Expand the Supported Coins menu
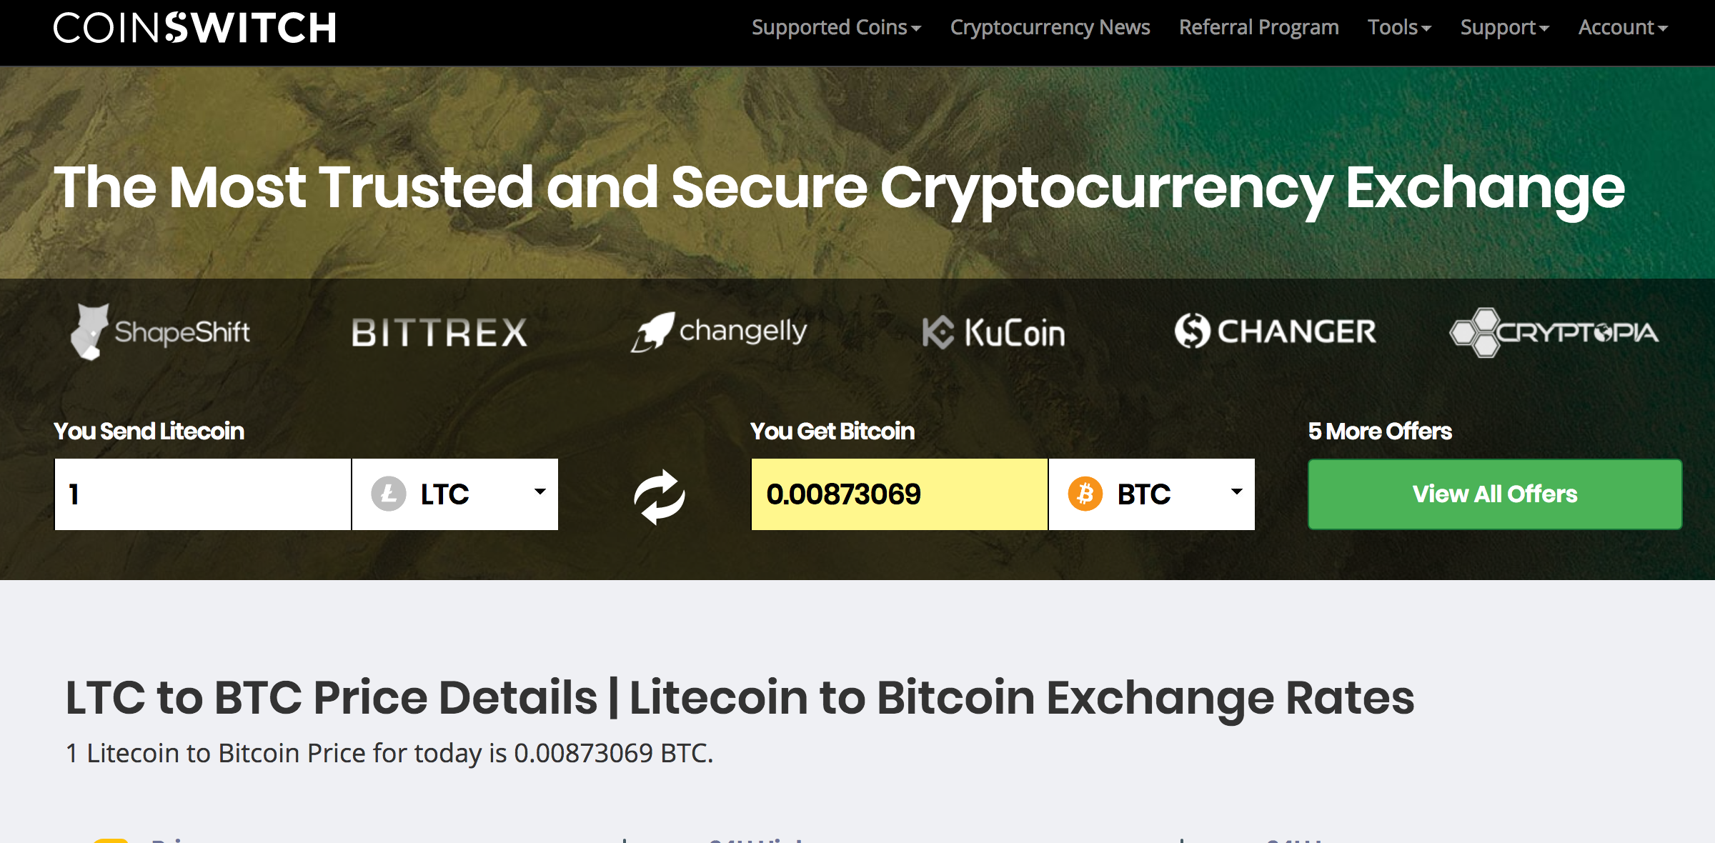Image resolution: width=1715 pixels, height=843 pixels. click(x=836, y=27)
